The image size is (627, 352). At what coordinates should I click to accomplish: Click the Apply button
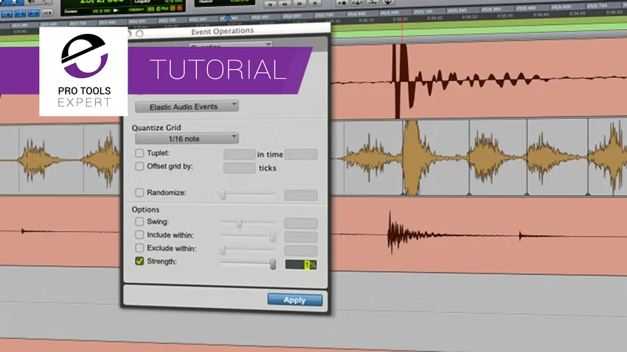(x=295, y=300)
